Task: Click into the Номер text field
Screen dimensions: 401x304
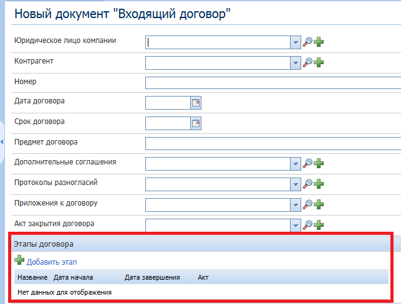Action: pos(273,83)
